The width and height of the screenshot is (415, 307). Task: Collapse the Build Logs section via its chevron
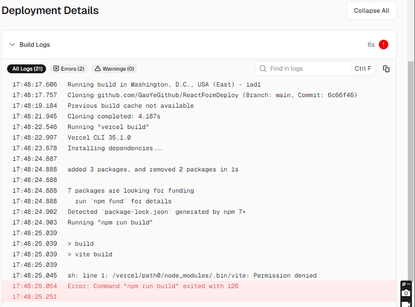[x=13, y=45]
